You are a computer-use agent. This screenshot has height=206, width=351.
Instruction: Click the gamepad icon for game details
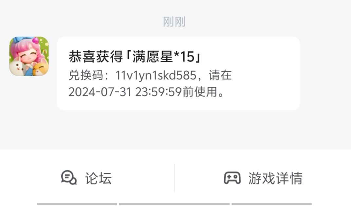(x=232, y=178)
